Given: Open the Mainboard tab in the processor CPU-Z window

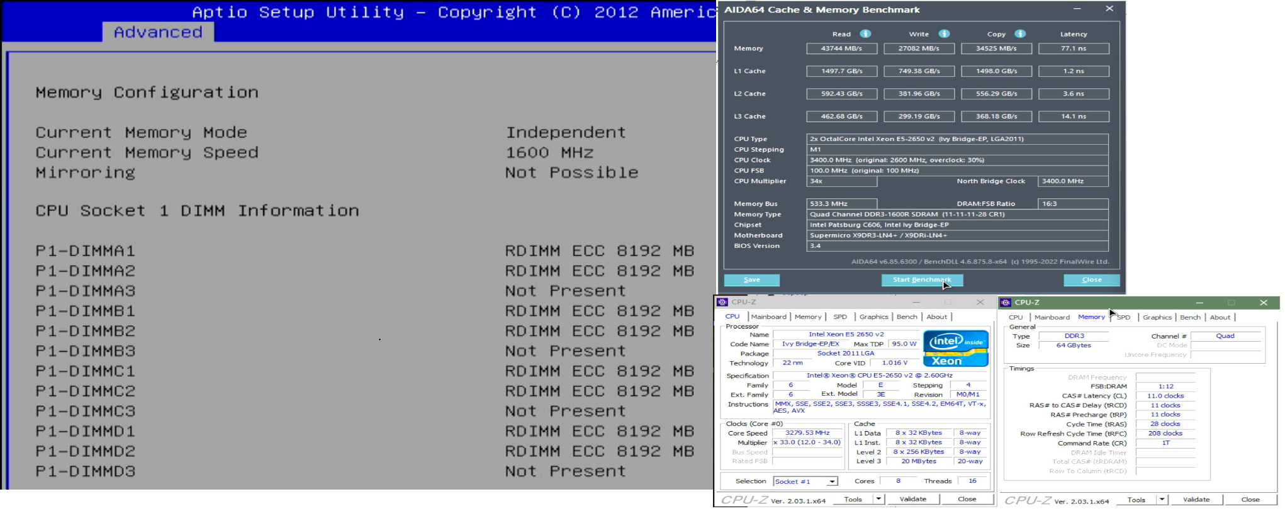Looking at the screenshot, I should (768, 317).
